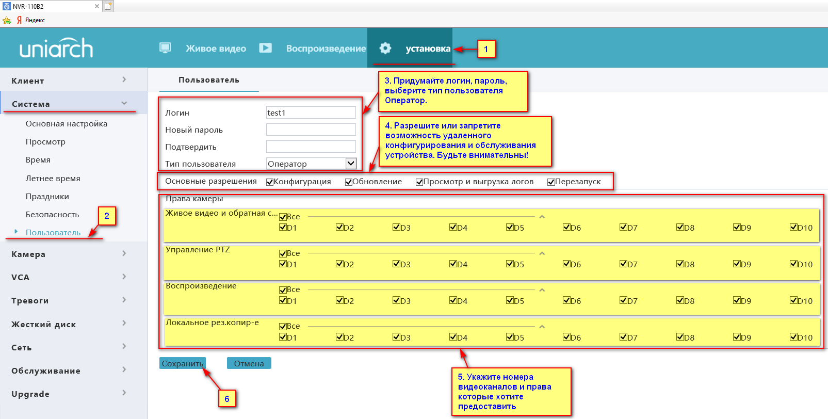The height and width of the screenshot is (419, 828).
Task: Toggle the Конфигурация permission checkbox
Action: click(x=270, y=182)
